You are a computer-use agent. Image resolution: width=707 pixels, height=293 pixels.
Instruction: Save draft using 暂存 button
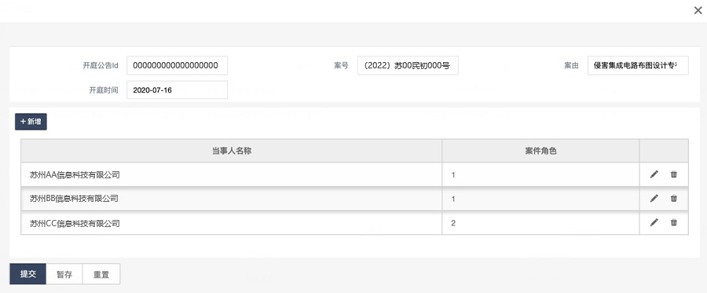tap(64, 274)
